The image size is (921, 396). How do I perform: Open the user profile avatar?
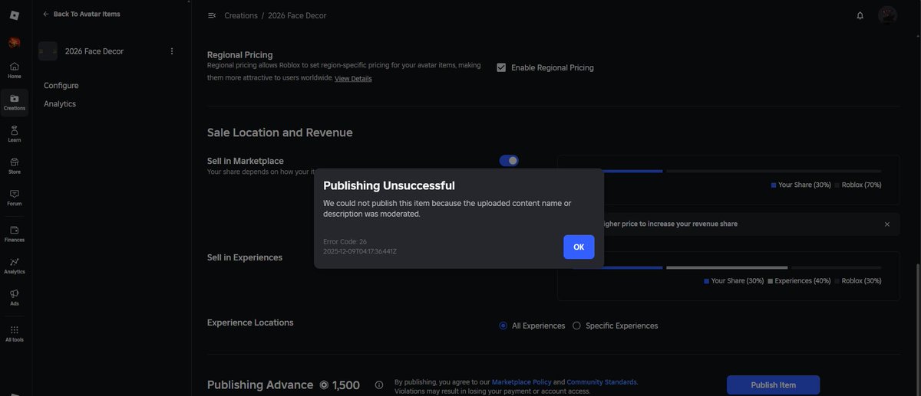pos(888,15)
